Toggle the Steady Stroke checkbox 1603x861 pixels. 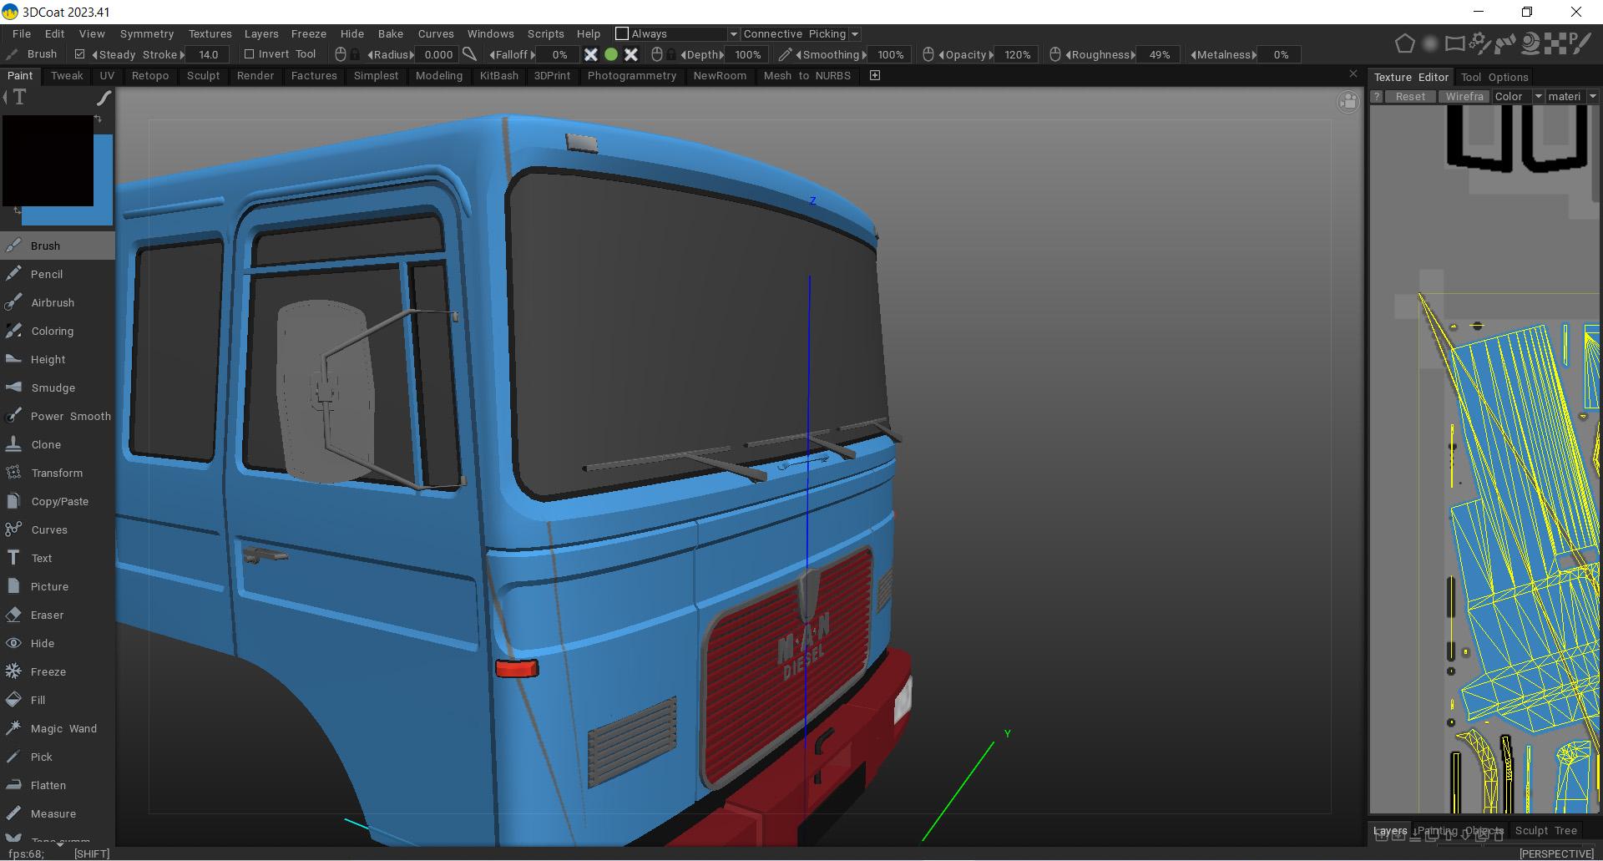80,54
